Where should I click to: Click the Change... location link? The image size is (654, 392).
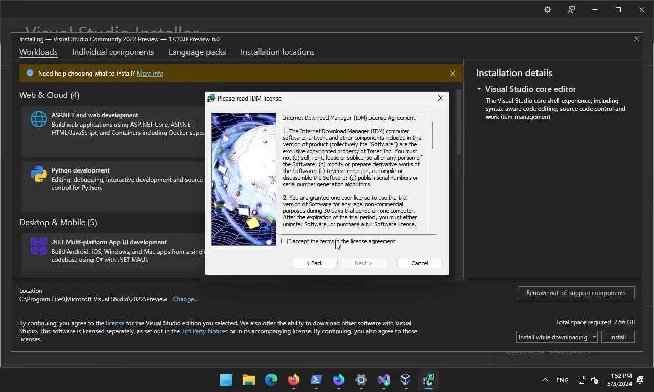click(185, 299)
